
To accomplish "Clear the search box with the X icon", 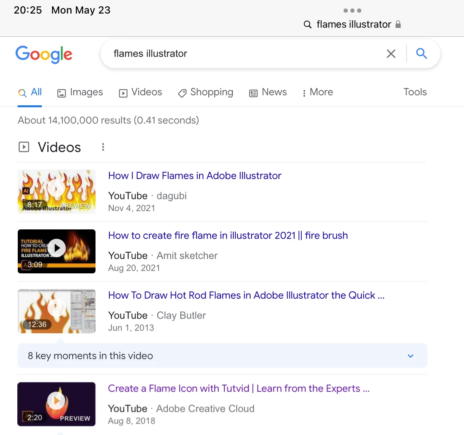I will tap(391, 54).
